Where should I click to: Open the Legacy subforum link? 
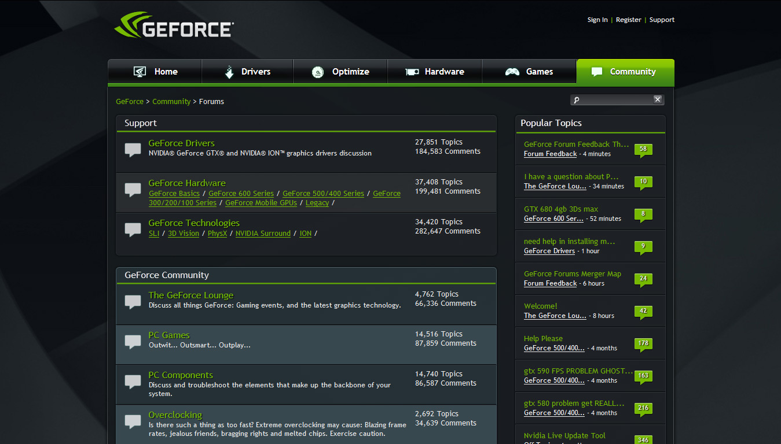(317, 203)
